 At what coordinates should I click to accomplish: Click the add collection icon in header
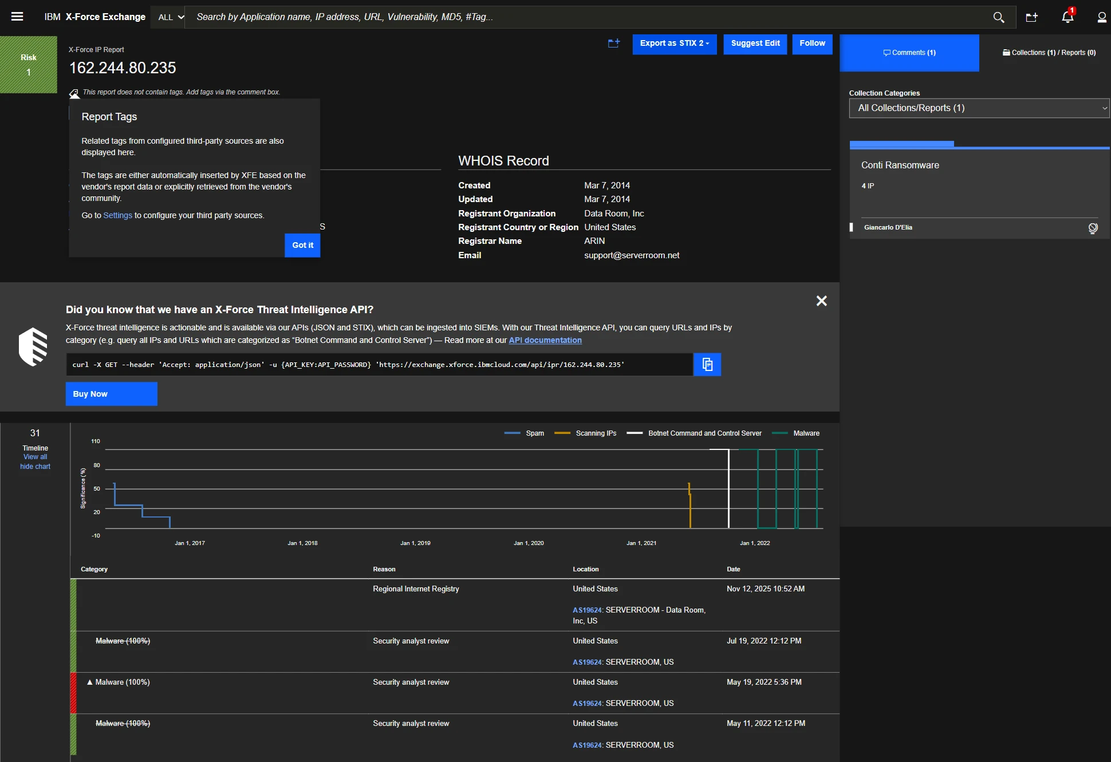pos(1031,17)
